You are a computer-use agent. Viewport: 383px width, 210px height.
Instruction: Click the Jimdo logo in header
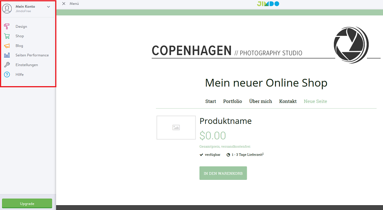[x=268, y=4]
